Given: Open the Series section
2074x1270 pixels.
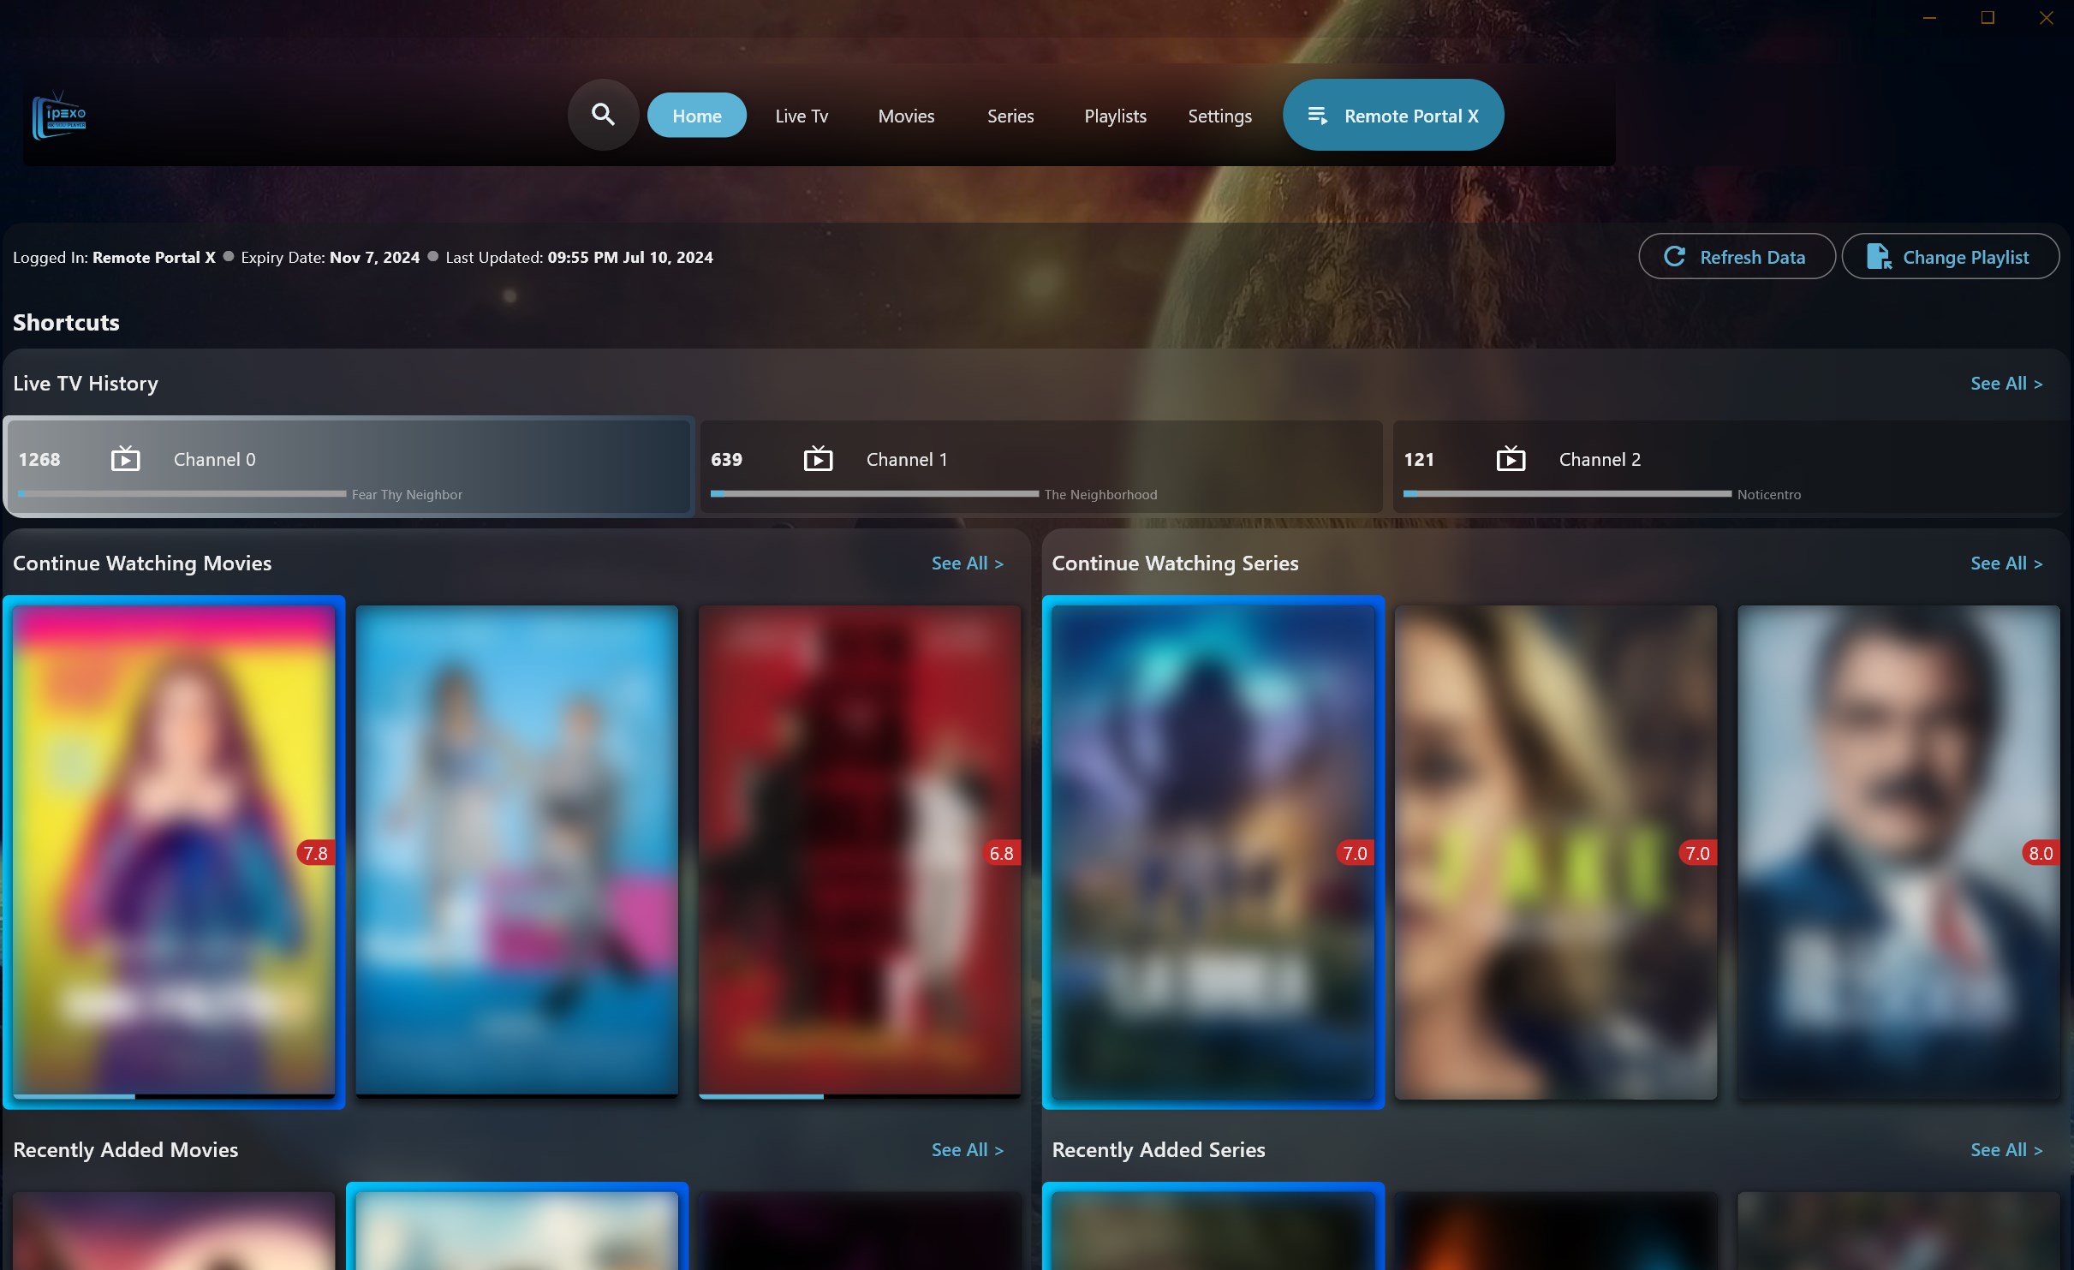Looking at the screenshot, I should coord(1010,115).
